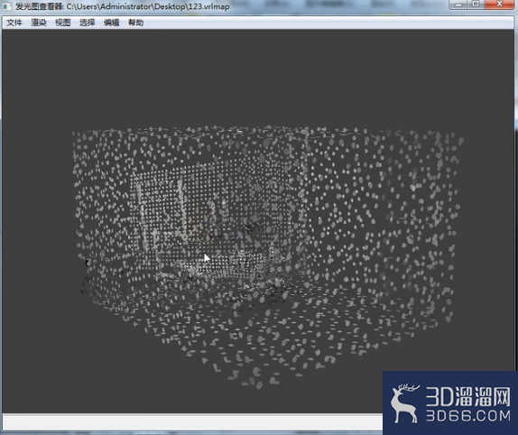Open the 文件 (File) menu

tap(14, 23)
